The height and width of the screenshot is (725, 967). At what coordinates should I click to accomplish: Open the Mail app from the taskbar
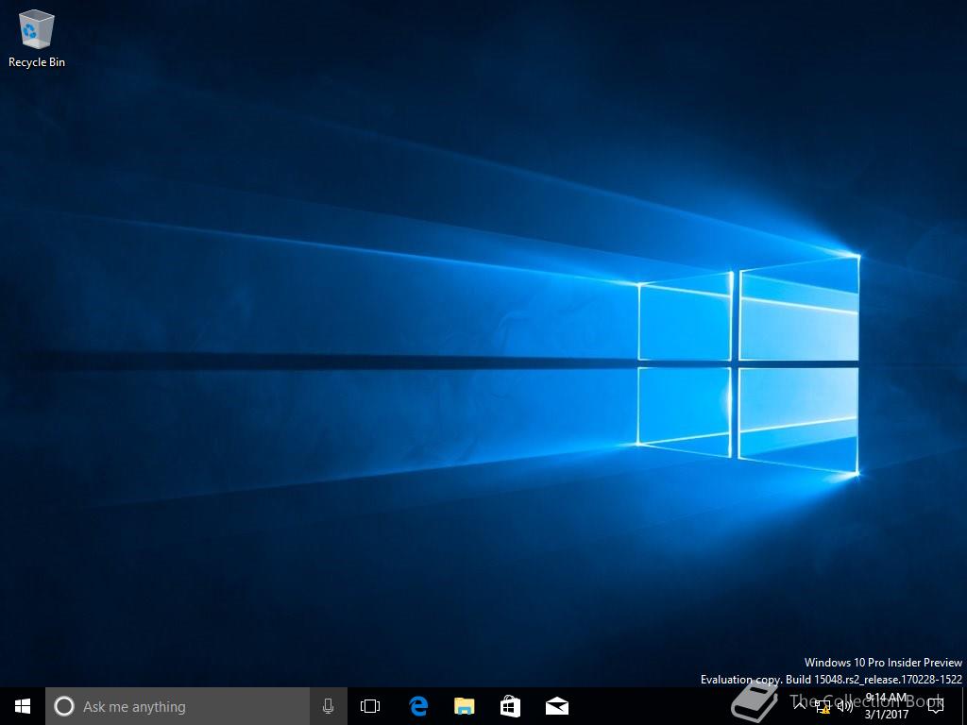[557, 706]
